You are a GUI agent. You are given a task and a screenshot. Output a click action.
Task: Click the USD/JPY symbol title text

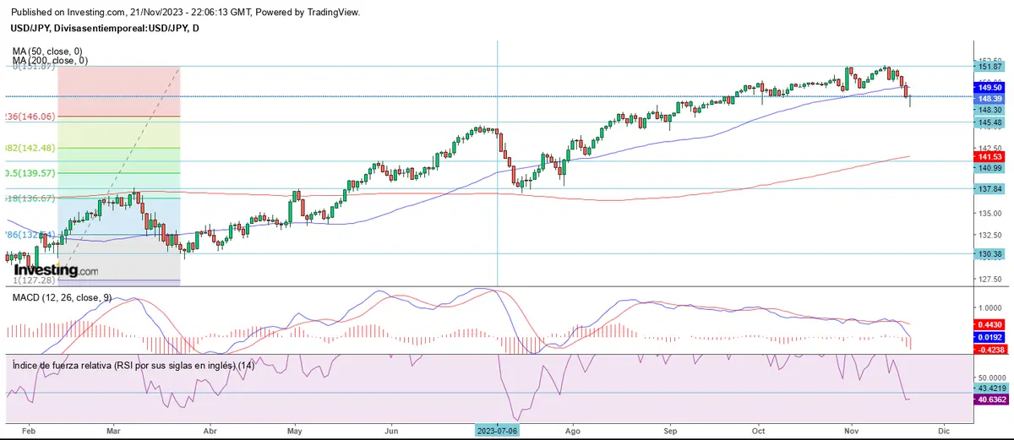[x=106, y=29]
